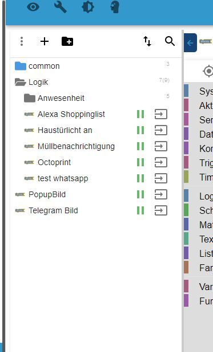The image size is (213, 352).
Task: Click the sort arrows icon
Action: 147,41
